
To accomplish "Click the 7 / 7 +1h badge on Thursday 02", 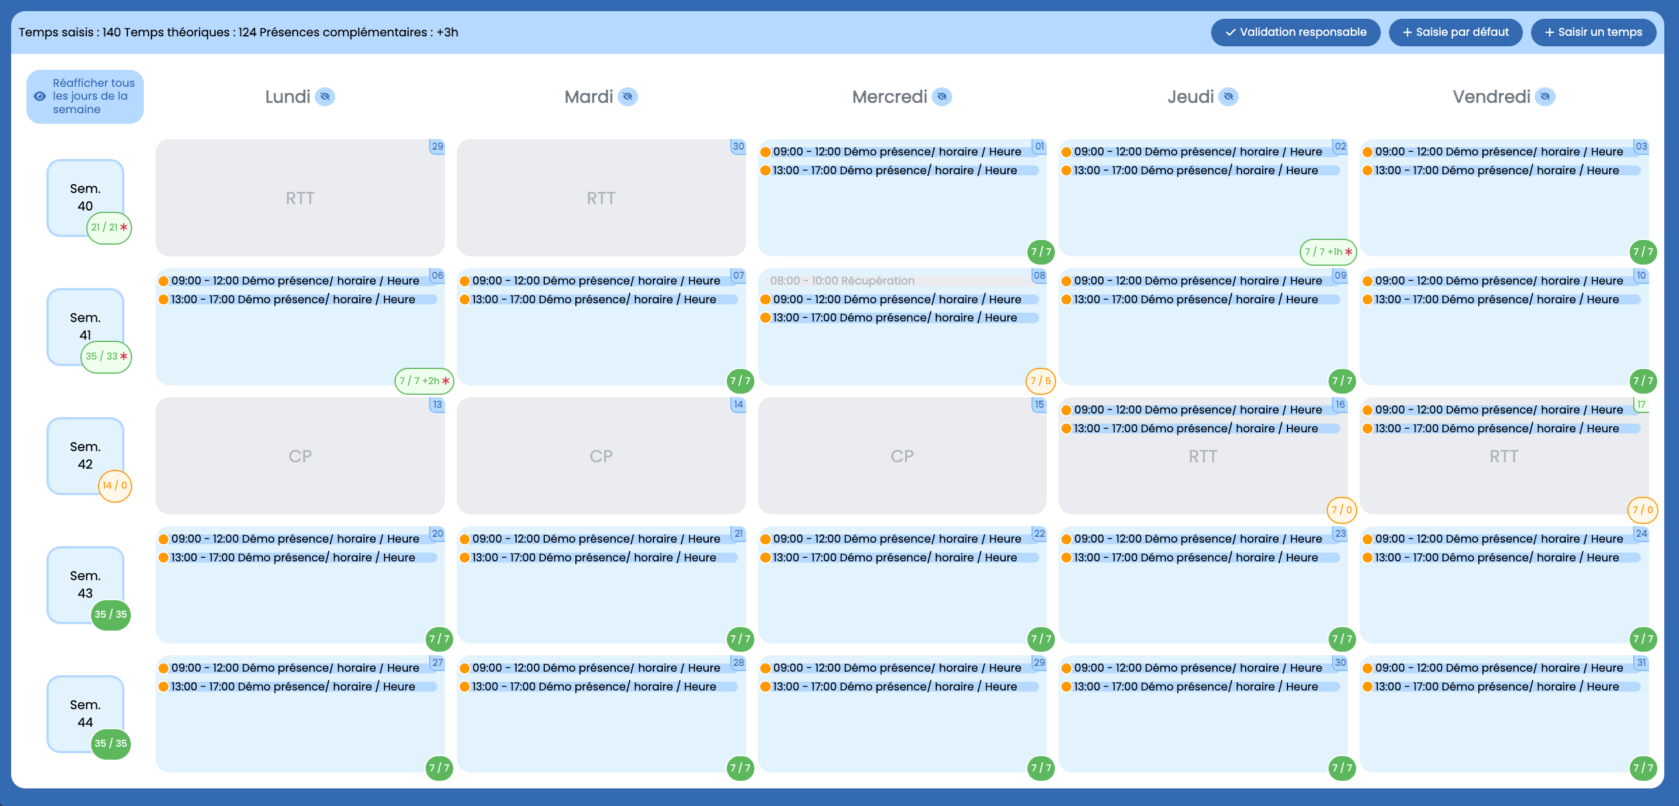I will tap(1328, 251).
